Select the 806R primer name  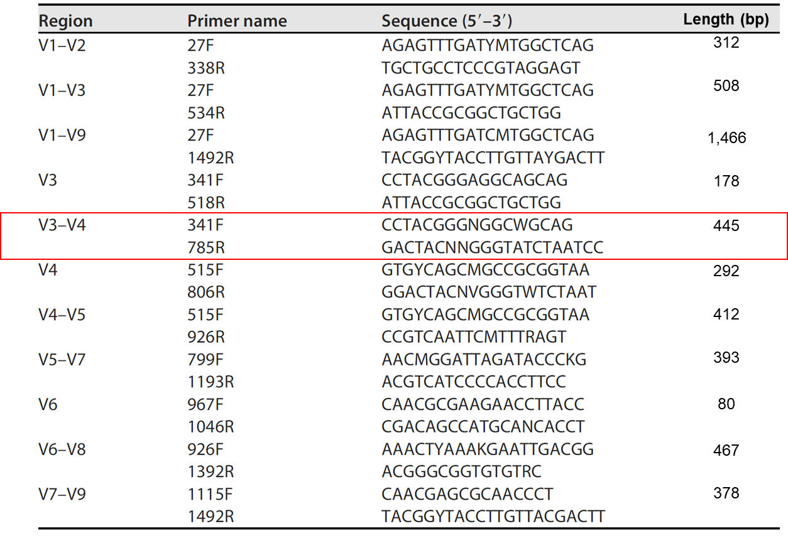[206, 292]
